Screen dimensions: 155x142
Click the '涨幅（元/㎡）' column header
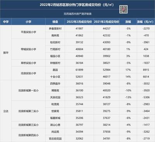tap(145, 22)
